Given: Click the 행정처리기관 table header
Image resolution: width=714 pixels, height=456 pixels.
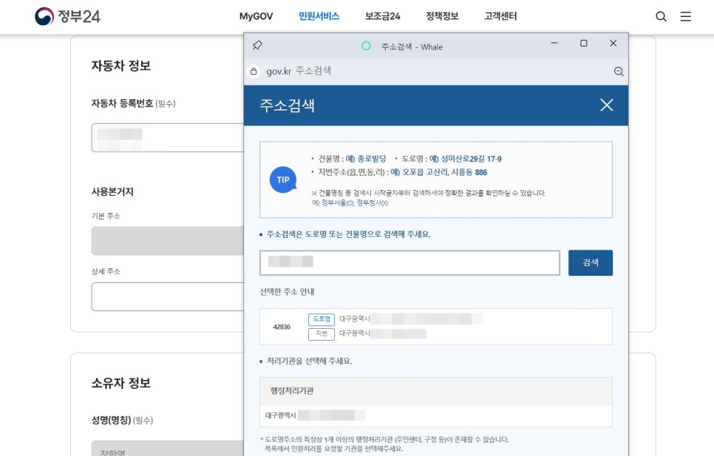Looking at the screenshot, I should point(436,391).
